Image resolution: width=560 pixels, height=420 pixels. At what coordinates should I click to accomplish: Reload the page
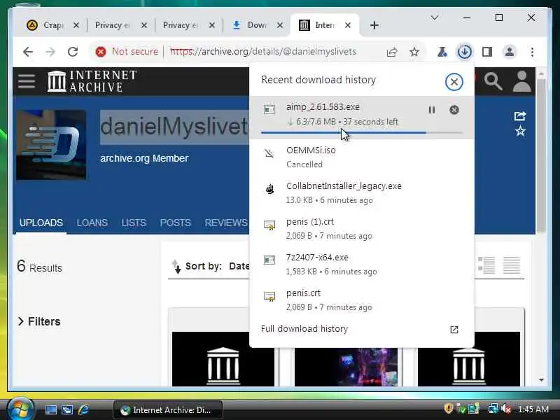pos(73,52)
